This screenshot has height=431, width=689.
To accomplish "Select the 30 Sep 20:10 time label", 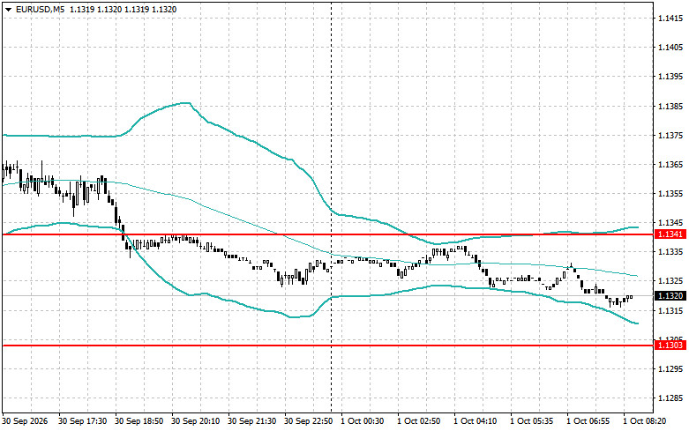I will click(x=196, y=421).
